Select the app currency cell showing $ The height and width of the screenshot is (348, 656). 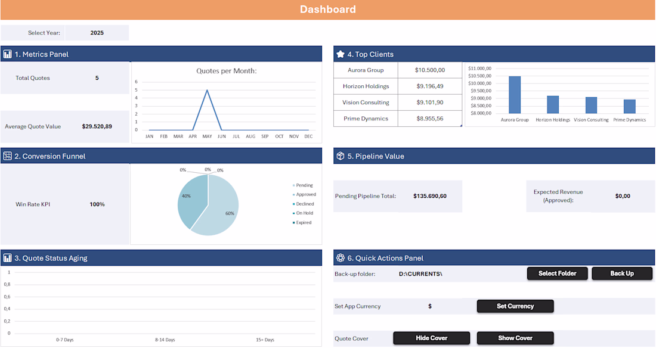point(429,306)
